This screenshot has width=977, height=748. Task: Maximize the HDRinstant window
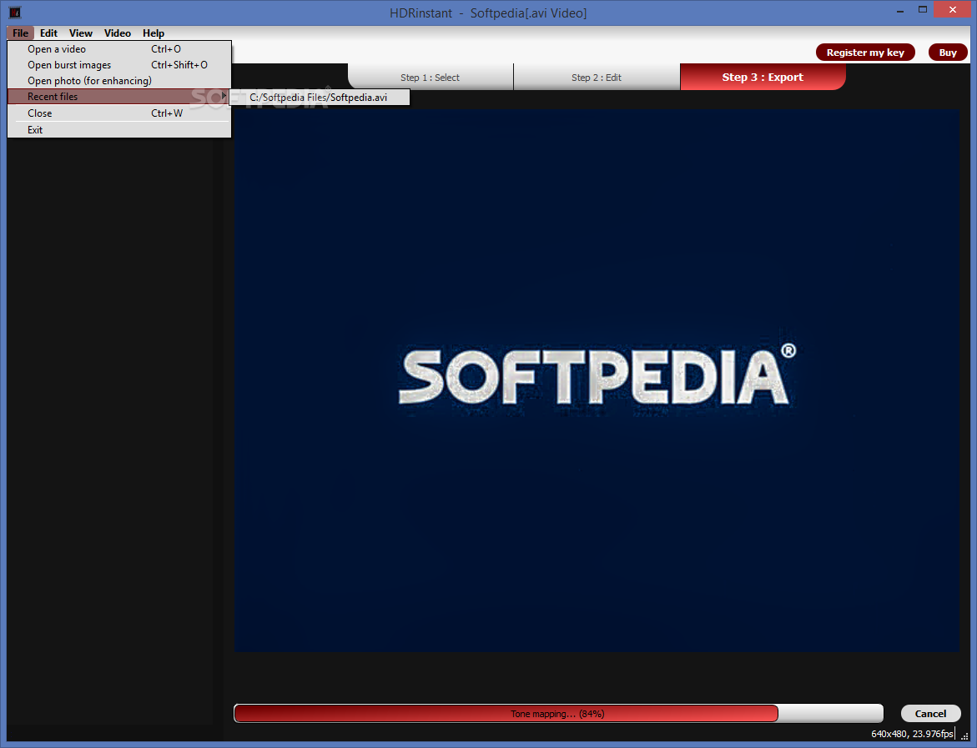(923, 9)
